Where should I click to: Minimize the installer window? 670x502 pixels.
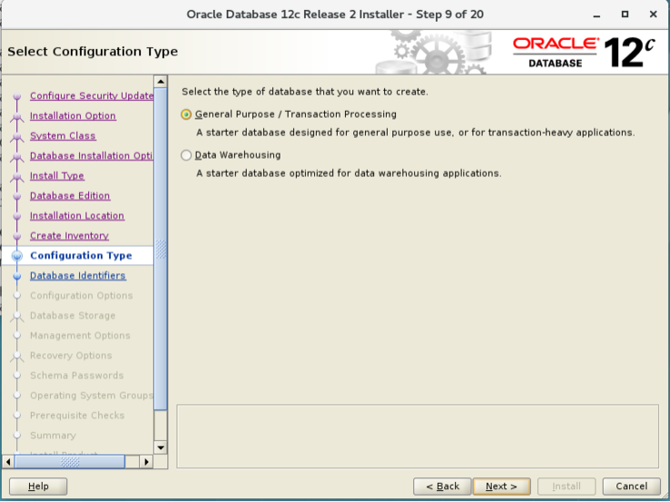(597, 15)
